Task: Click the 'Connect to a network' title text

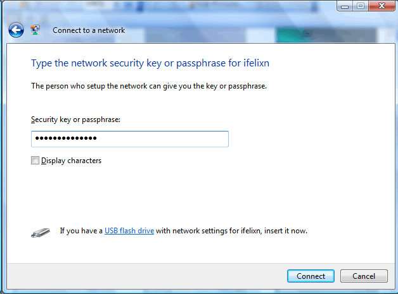Action: click(x=89, y=30)
